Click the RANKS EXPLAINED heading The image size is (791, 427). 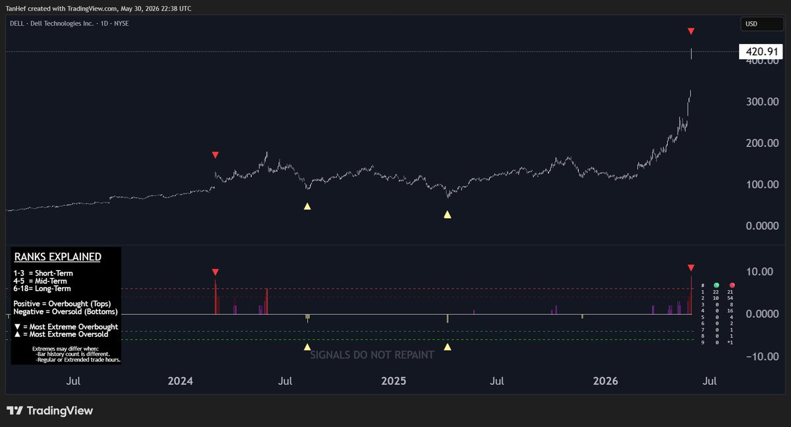(x=57, y=257)
